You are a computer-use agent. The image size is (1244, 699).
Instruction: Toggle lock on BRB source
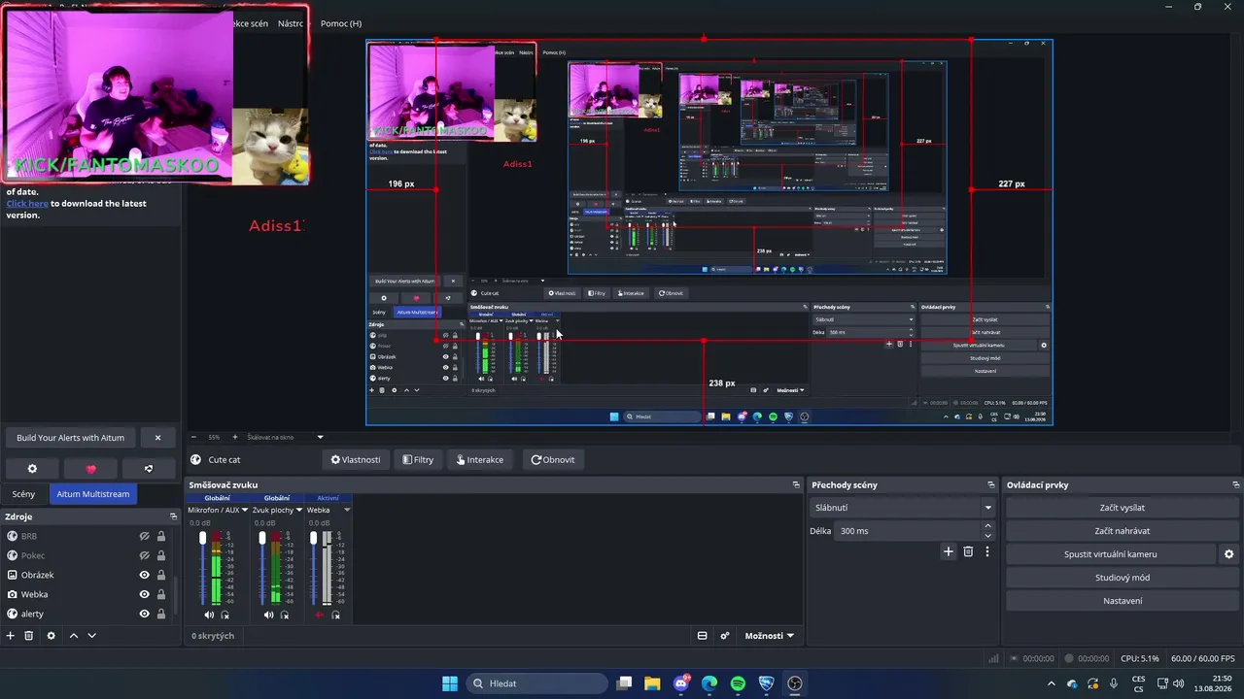161,536
